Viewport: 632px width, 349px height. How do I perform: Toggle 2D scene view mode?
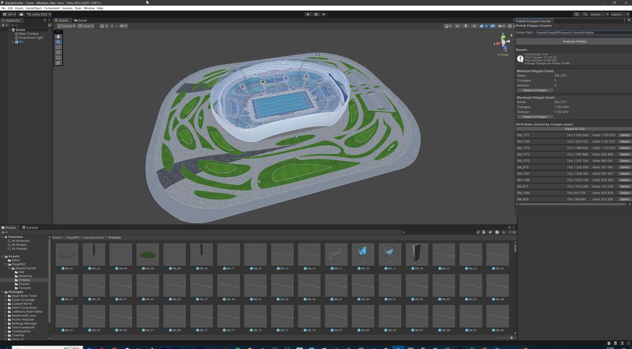[x=457, y=26]
